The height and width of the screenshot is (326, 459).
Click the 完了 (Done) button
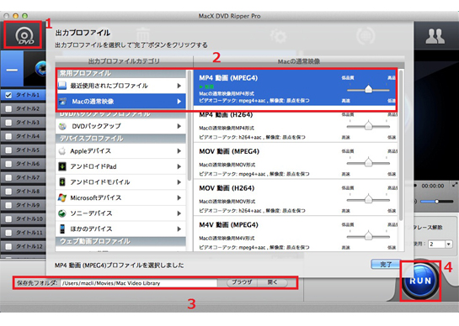[386, 265]
